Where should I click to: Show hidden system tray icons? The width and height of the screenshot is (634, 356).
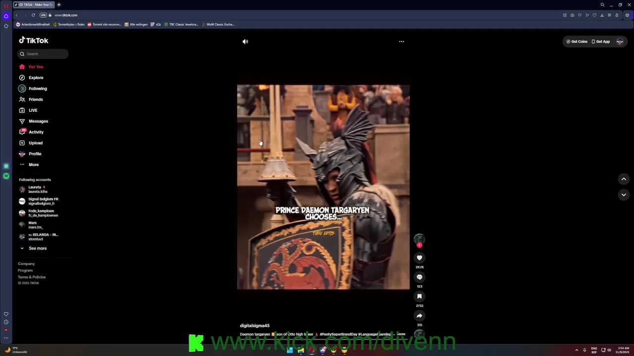pos(577,350)
